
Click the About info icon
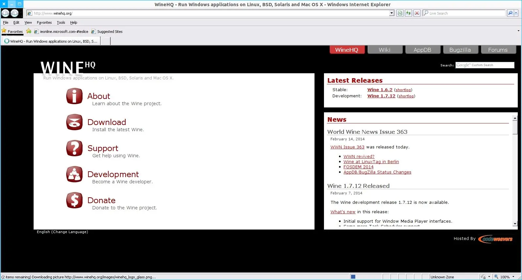pyautogui.click(x=74, y=96)
